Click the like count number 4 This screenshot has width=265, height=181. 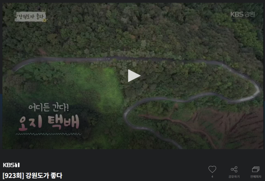tap(212, 177)
